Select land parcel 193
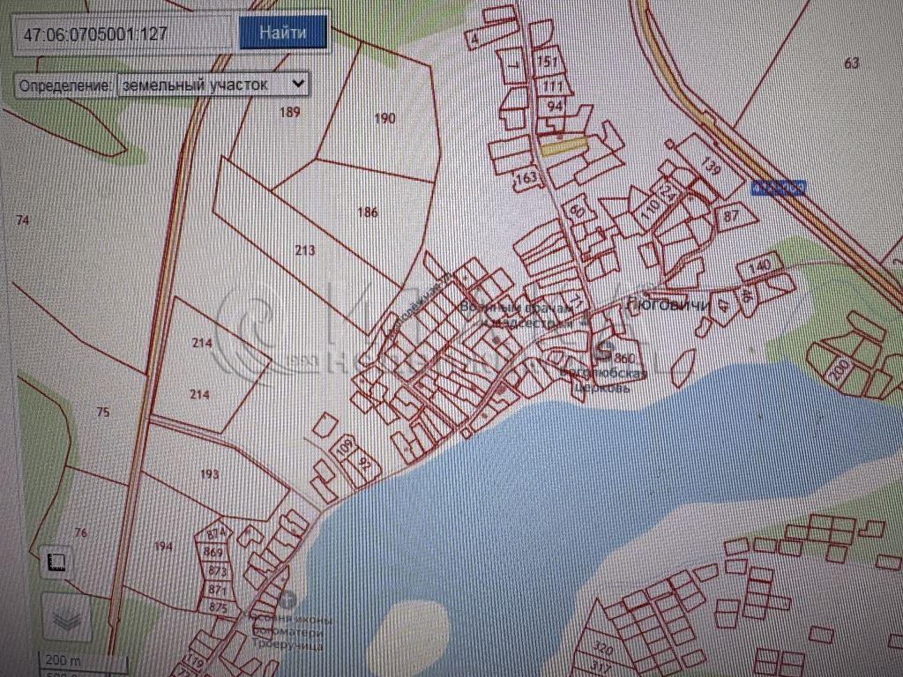Image resolution: width=903 pixels, height=677 pixels. point(210,474)
